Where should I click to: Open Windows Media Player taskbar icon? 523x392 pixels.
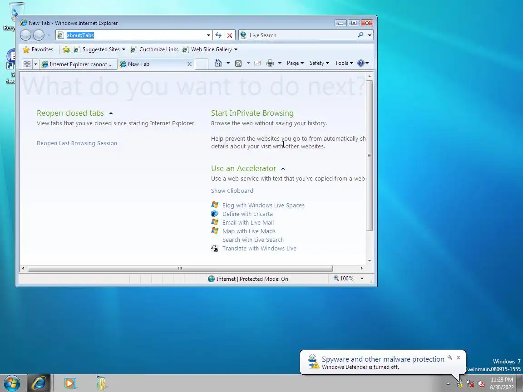tap(70, 383)
